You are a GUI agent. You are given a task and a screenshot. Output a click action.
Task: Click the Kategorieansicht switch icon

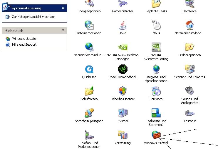pyautogui.click(x=8, y=17)
